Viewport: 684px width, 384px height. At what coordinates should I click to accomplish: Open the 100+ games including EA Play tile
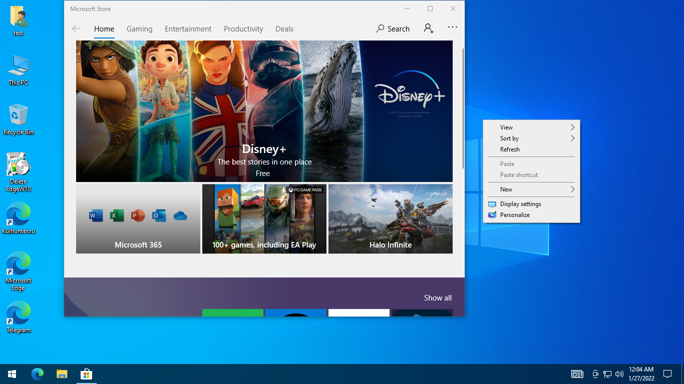pos(264,219)
